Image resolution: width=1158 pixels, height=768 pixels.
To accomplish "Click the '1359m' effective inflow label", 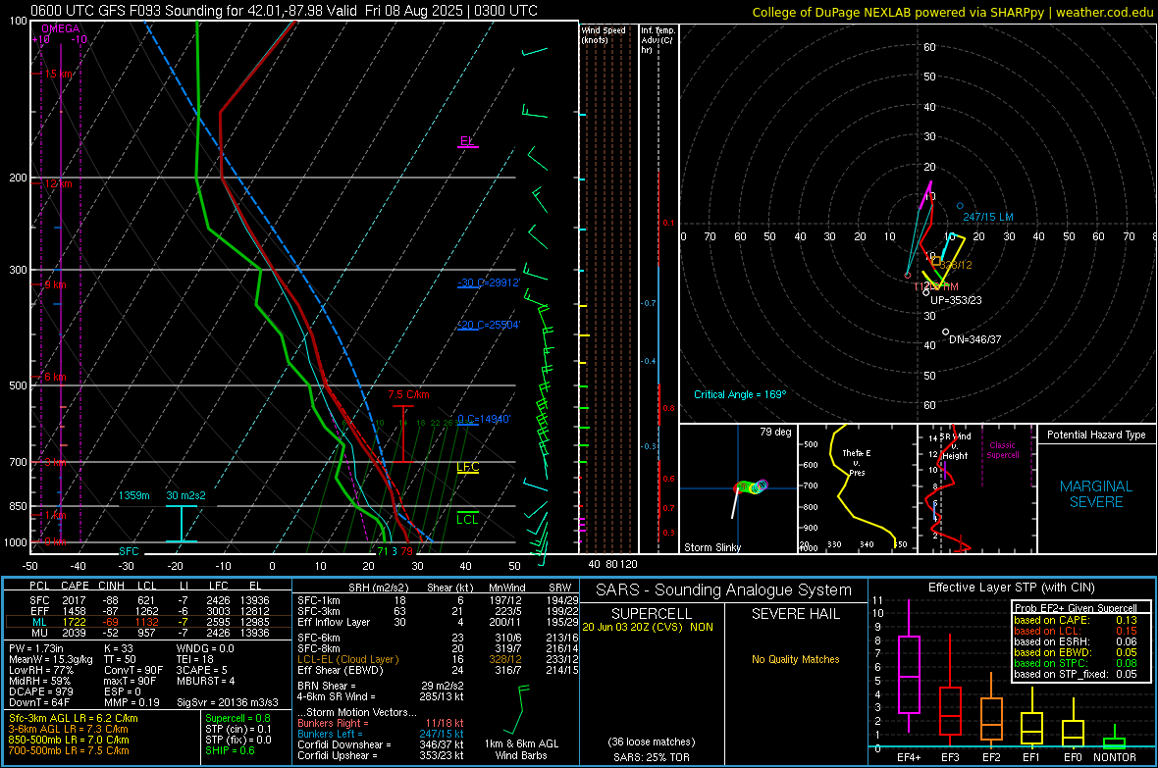I will pyautogui.click(x=134, y=495).
